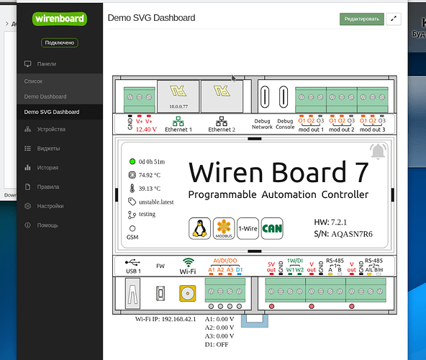
Task: Click the Debug Console USB-C port
Action: coord(284,96)
